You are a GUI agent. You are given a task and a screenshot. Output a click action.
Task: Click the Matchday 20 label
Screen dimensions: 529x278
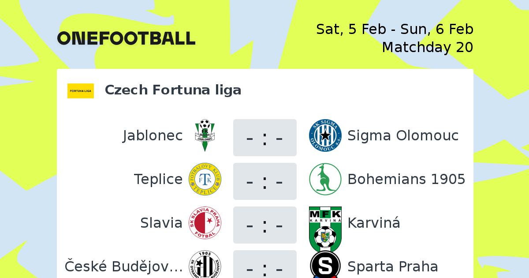click(428, 47)
